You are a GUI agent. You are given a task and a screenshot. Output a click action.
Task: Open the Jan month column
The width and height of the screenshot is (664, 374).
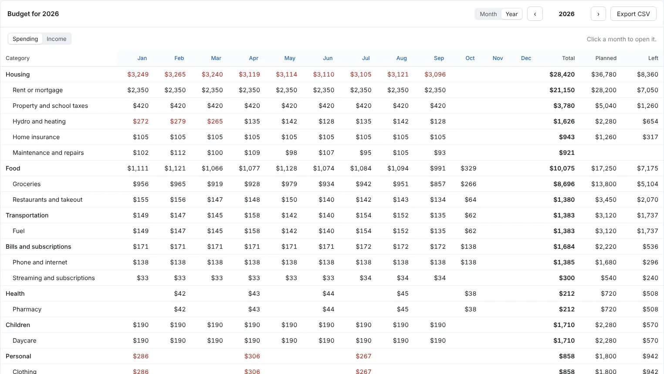142,58
